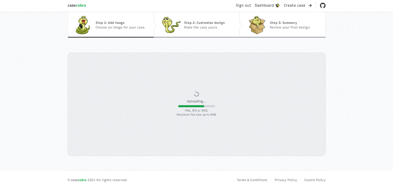393x188 pixels.
Task: Open the Cookie Policy link
Action: 315,180
